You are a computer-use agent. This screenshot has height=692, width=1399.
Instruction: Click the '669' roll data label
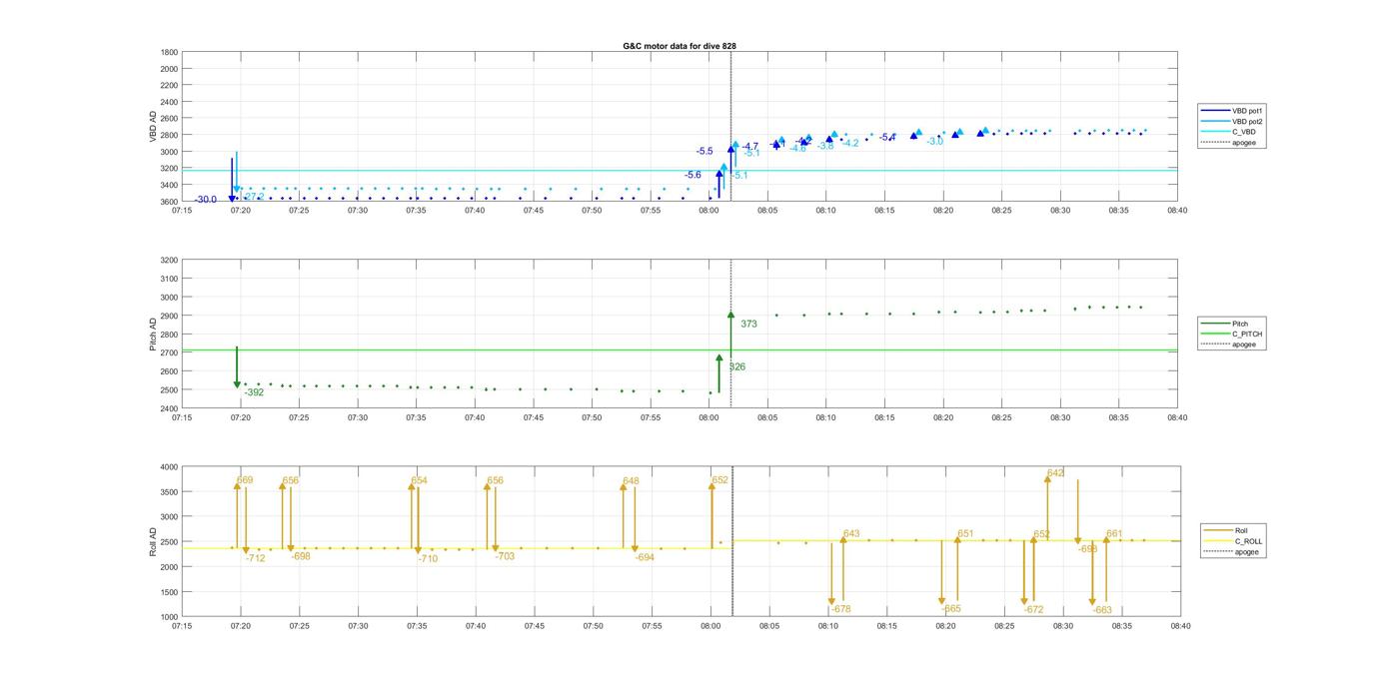point(245,480)
